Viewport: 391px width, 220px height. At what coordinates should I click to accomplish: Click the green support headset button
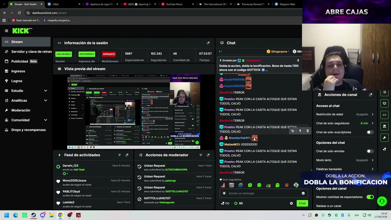tap(382, 201)
